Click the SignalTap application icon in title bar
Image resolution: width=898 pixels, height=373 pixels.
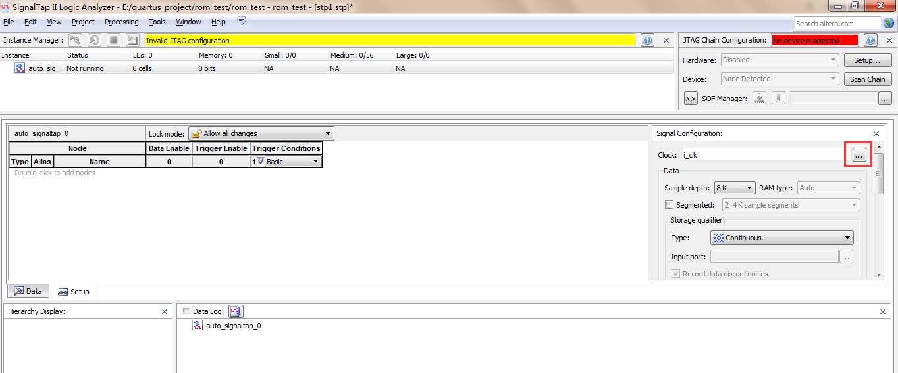6,6
